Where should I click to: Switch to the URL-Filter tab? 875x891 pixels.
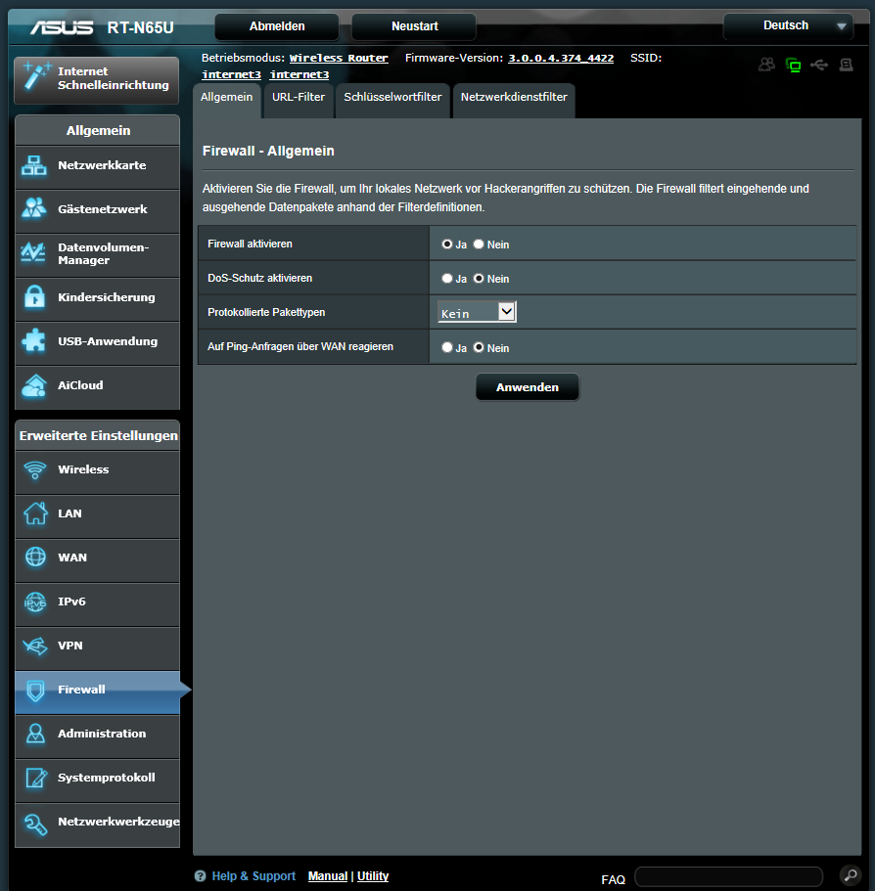tap(299, 98)
